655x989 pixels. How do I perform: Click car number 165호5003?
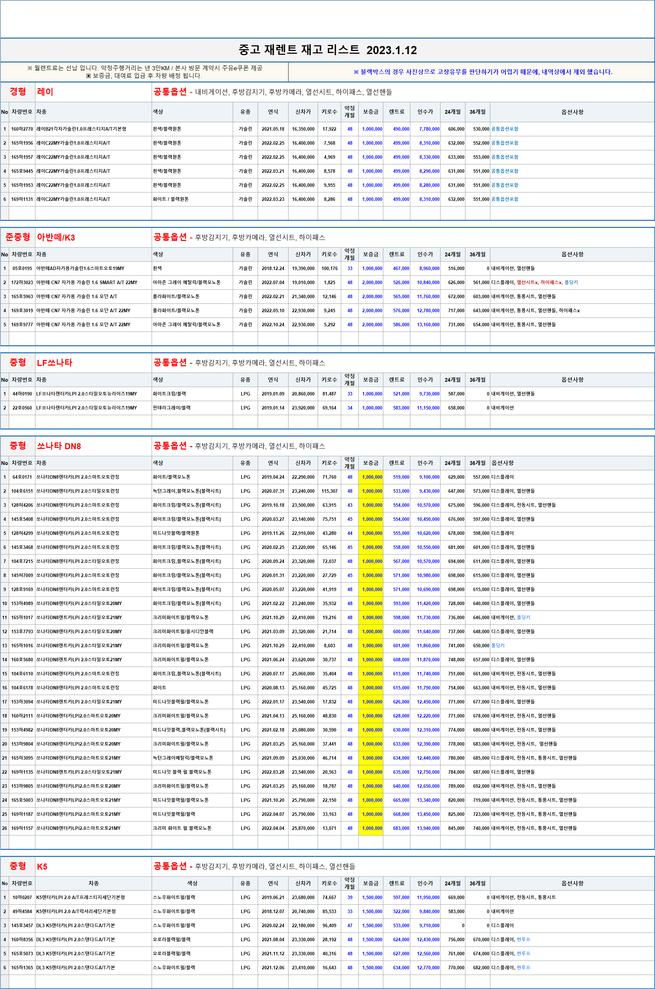click(22, 800)
